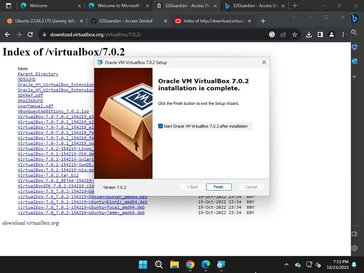Open Parent Directory link

click(38, 74)
